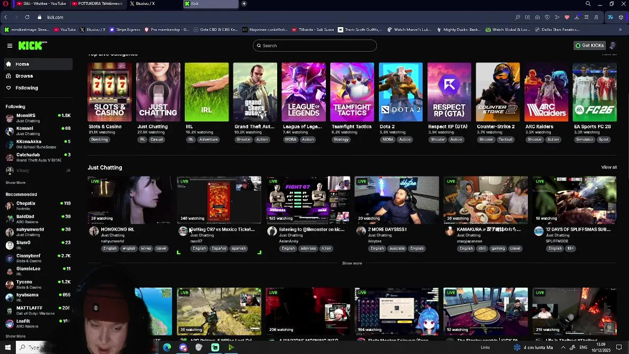629x354 pixels.
Task: Open a new browser tab
Action: [244, 3]
